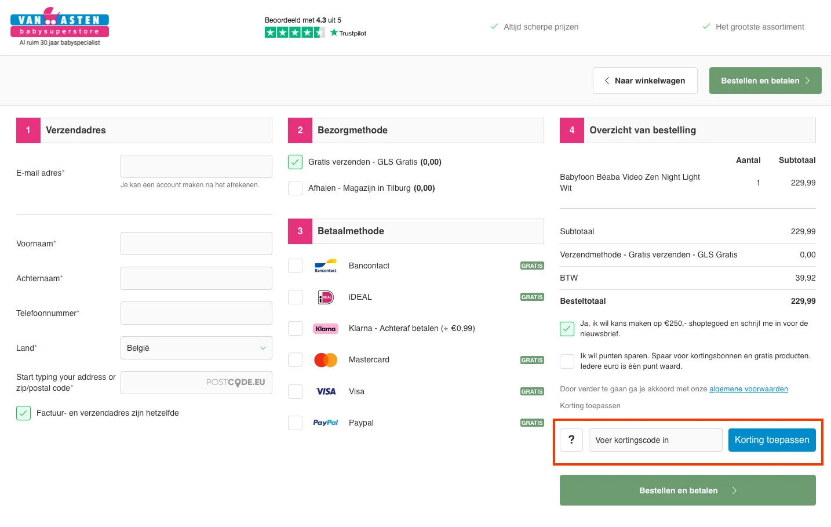831x527 pixels.
Task: Enable Ik wil punten sparen option
Action: click(x=567, y=361)
